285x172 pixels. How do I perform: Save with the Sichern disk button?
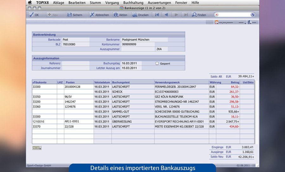tap(75, 15)
